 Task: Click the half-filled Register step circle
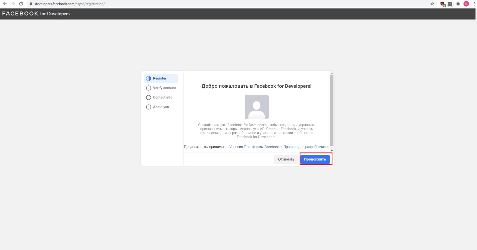point(149,78)
